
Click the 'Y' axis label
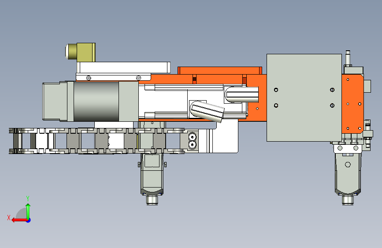28,198
